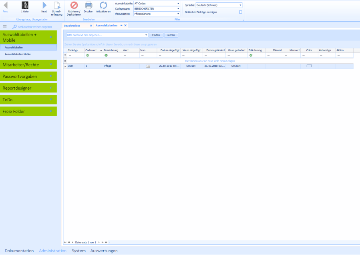Expand Passwortvorgaben section
Image resolution: width=360 pixels, height=255 pixels.
(x=51, y=76)
